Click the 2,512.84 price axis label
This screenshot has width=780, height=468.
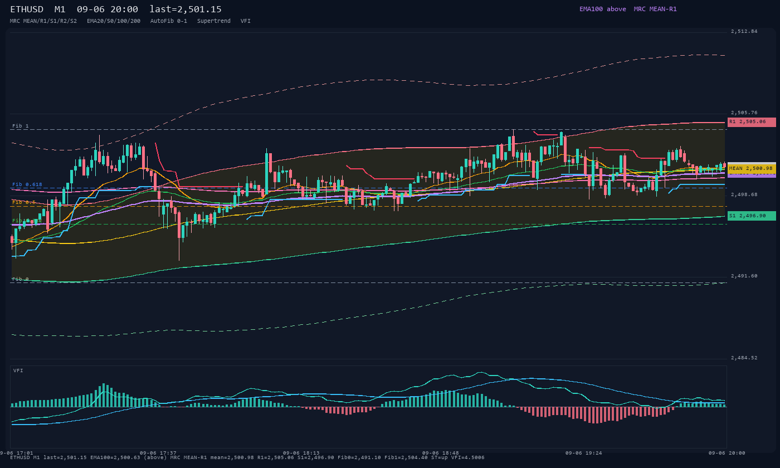coord(744,31)
